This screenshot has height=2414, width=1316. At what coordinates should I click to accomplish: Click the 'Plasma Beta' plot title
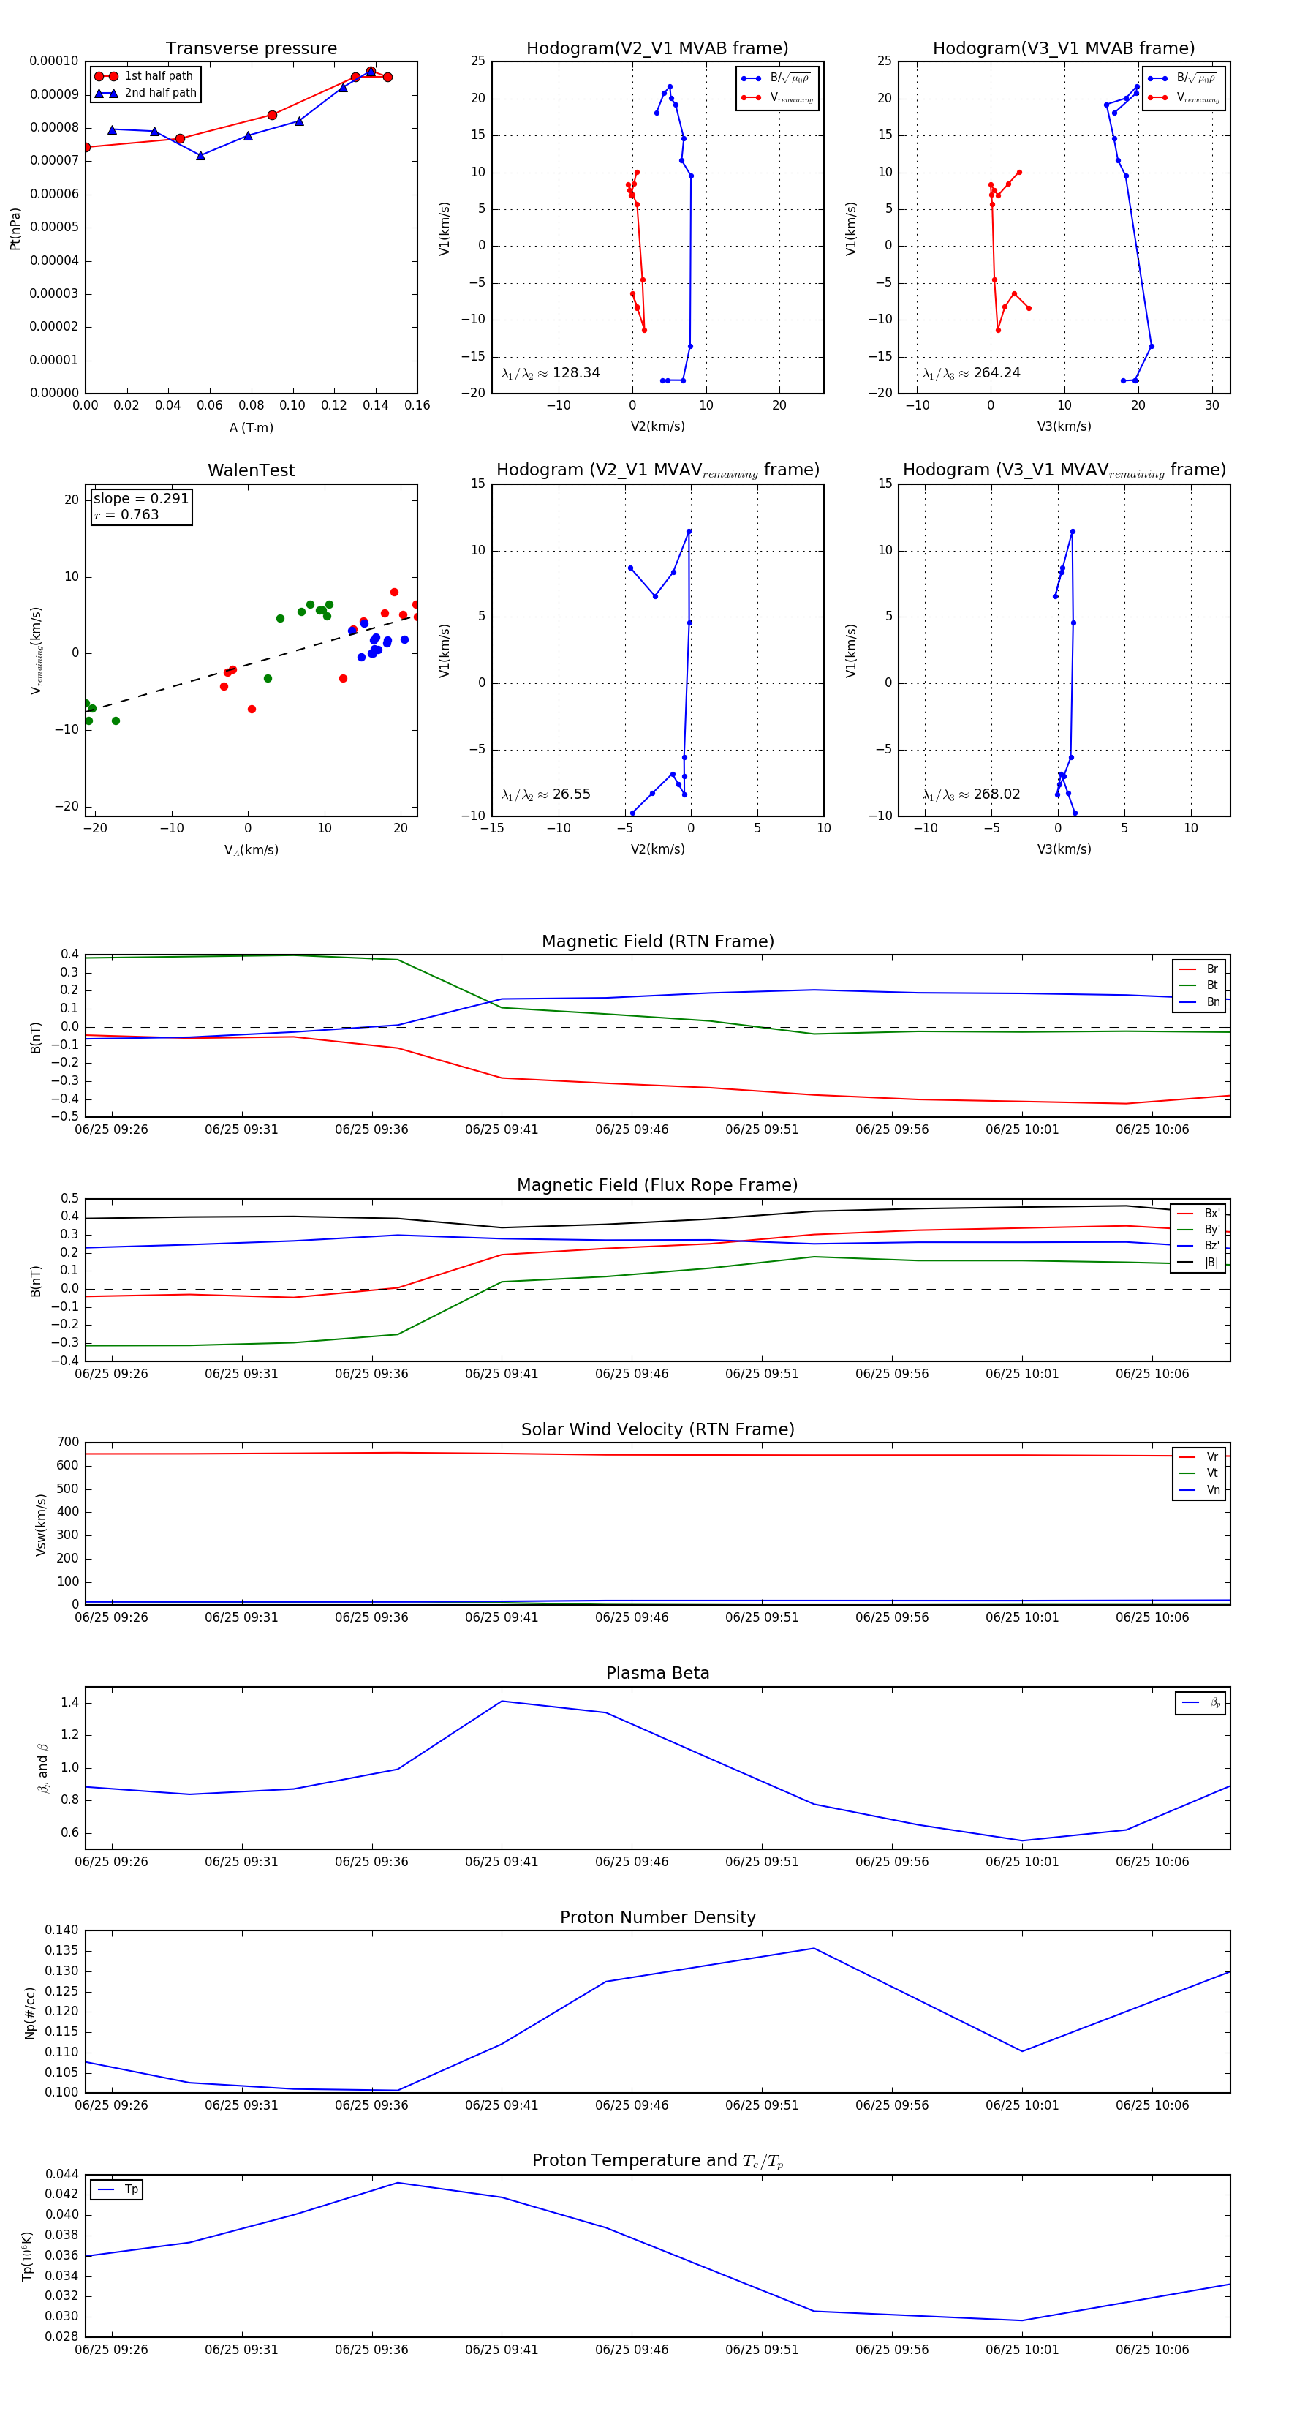pos(657,1673)
